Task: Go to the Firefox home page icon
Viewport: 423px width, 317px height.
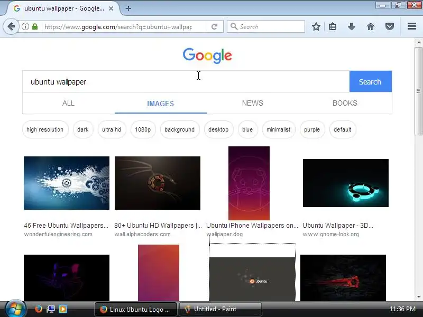Action: (371, 26)
